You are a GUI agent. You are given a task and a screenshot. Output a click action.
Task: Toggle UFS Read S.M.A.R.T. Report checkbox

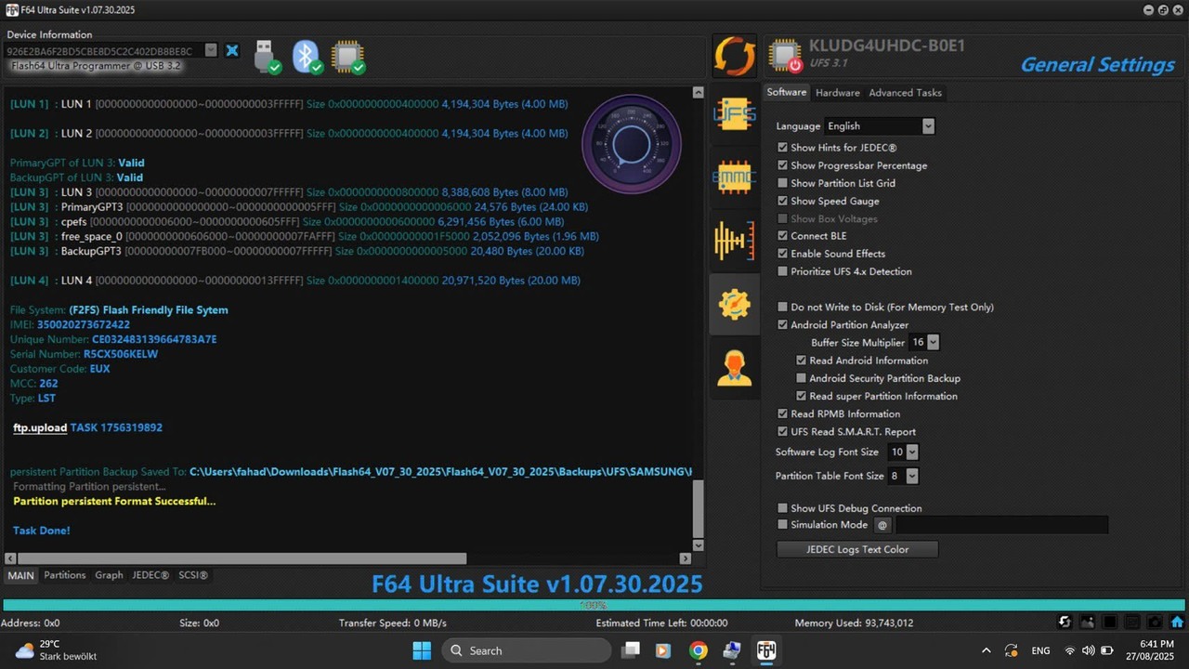[783, 431]
